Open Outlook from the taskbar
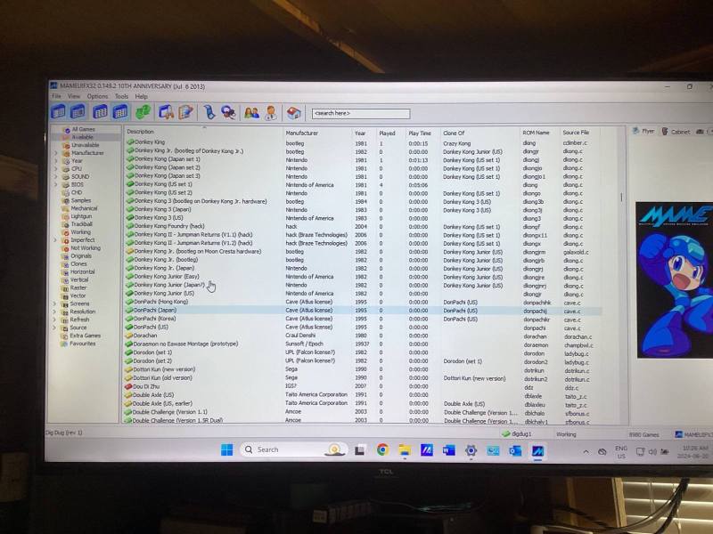This screenshot has height=534, width=713. click(x=515, y=451)
